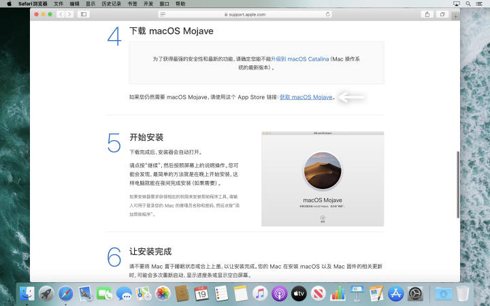Image resolution: width=490 pixels, height=306 pixels.
Task: Click the macOS Mojave installer screenshot
Action: pos(323,179)
